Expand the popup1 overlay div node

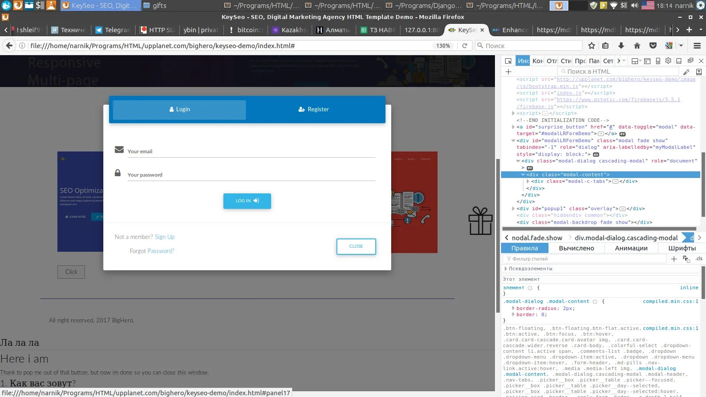pyautogui.click(x=513, y=208)
